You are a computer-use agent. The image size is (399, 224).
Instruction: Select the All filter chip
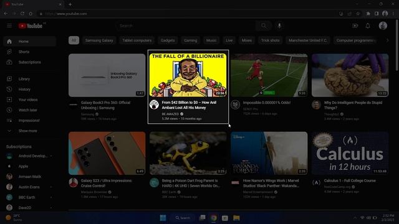tap(74, 40)
